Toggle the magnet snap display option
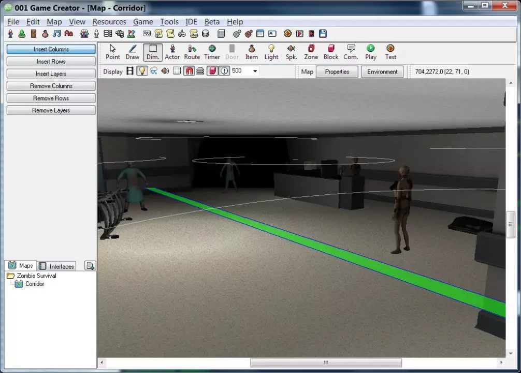 [x=189, y=71]
